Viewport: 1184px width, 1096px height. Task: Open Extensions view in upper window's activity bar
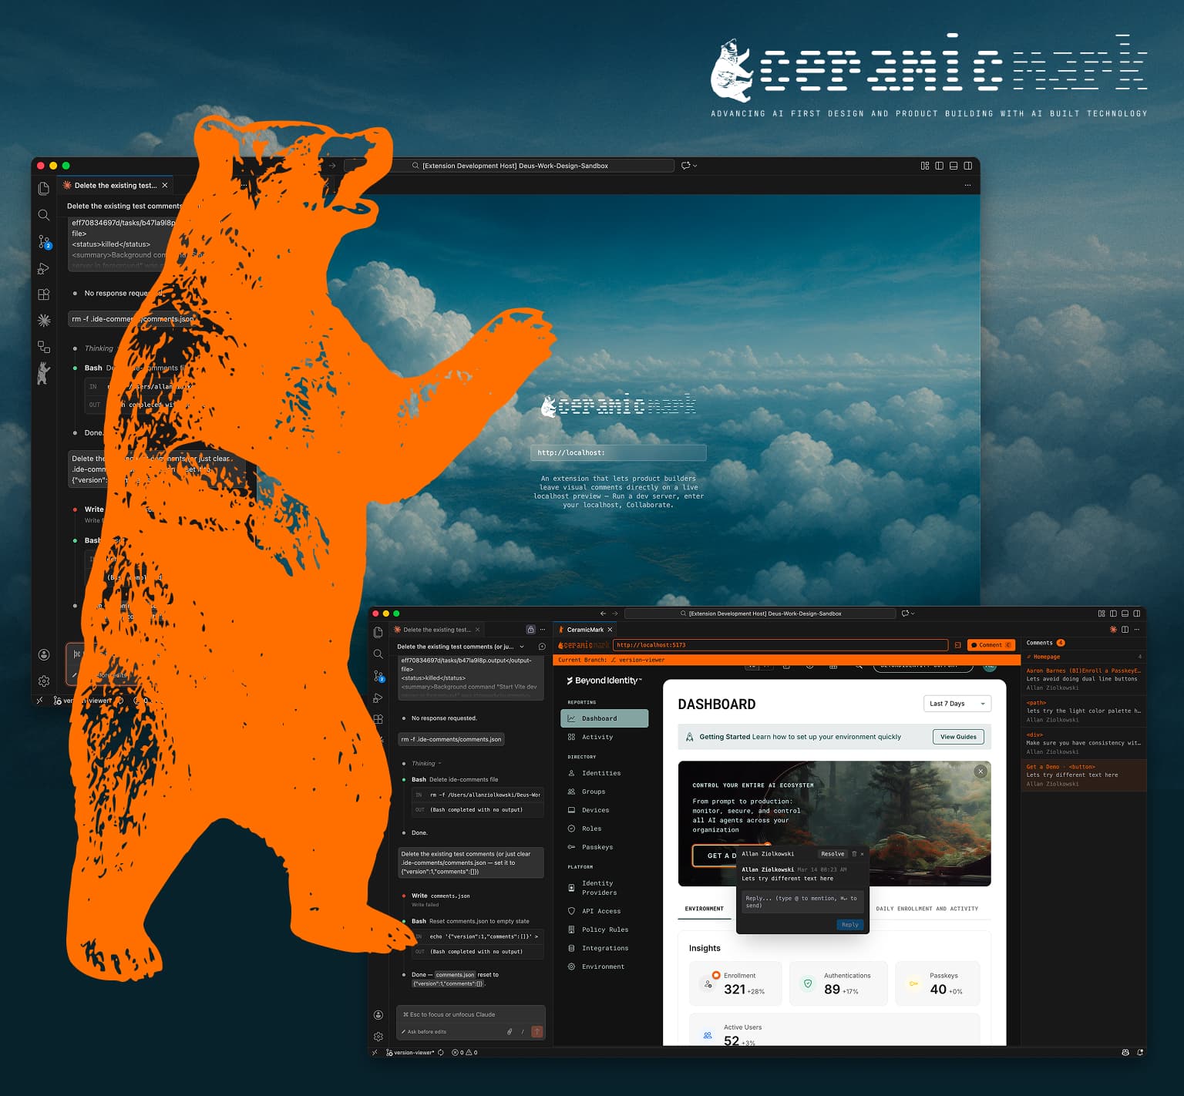[44, 294]
